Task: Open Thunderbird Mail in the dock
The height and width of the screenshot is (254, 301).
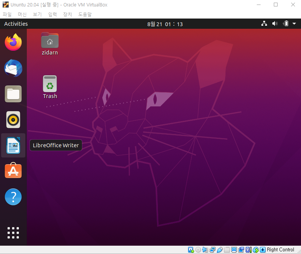Action: pos(13,68)
